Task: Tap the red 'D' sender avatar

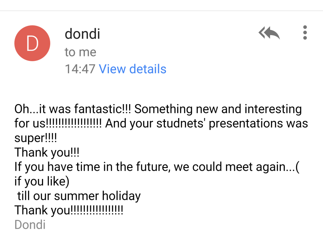Action: (32, 43)
